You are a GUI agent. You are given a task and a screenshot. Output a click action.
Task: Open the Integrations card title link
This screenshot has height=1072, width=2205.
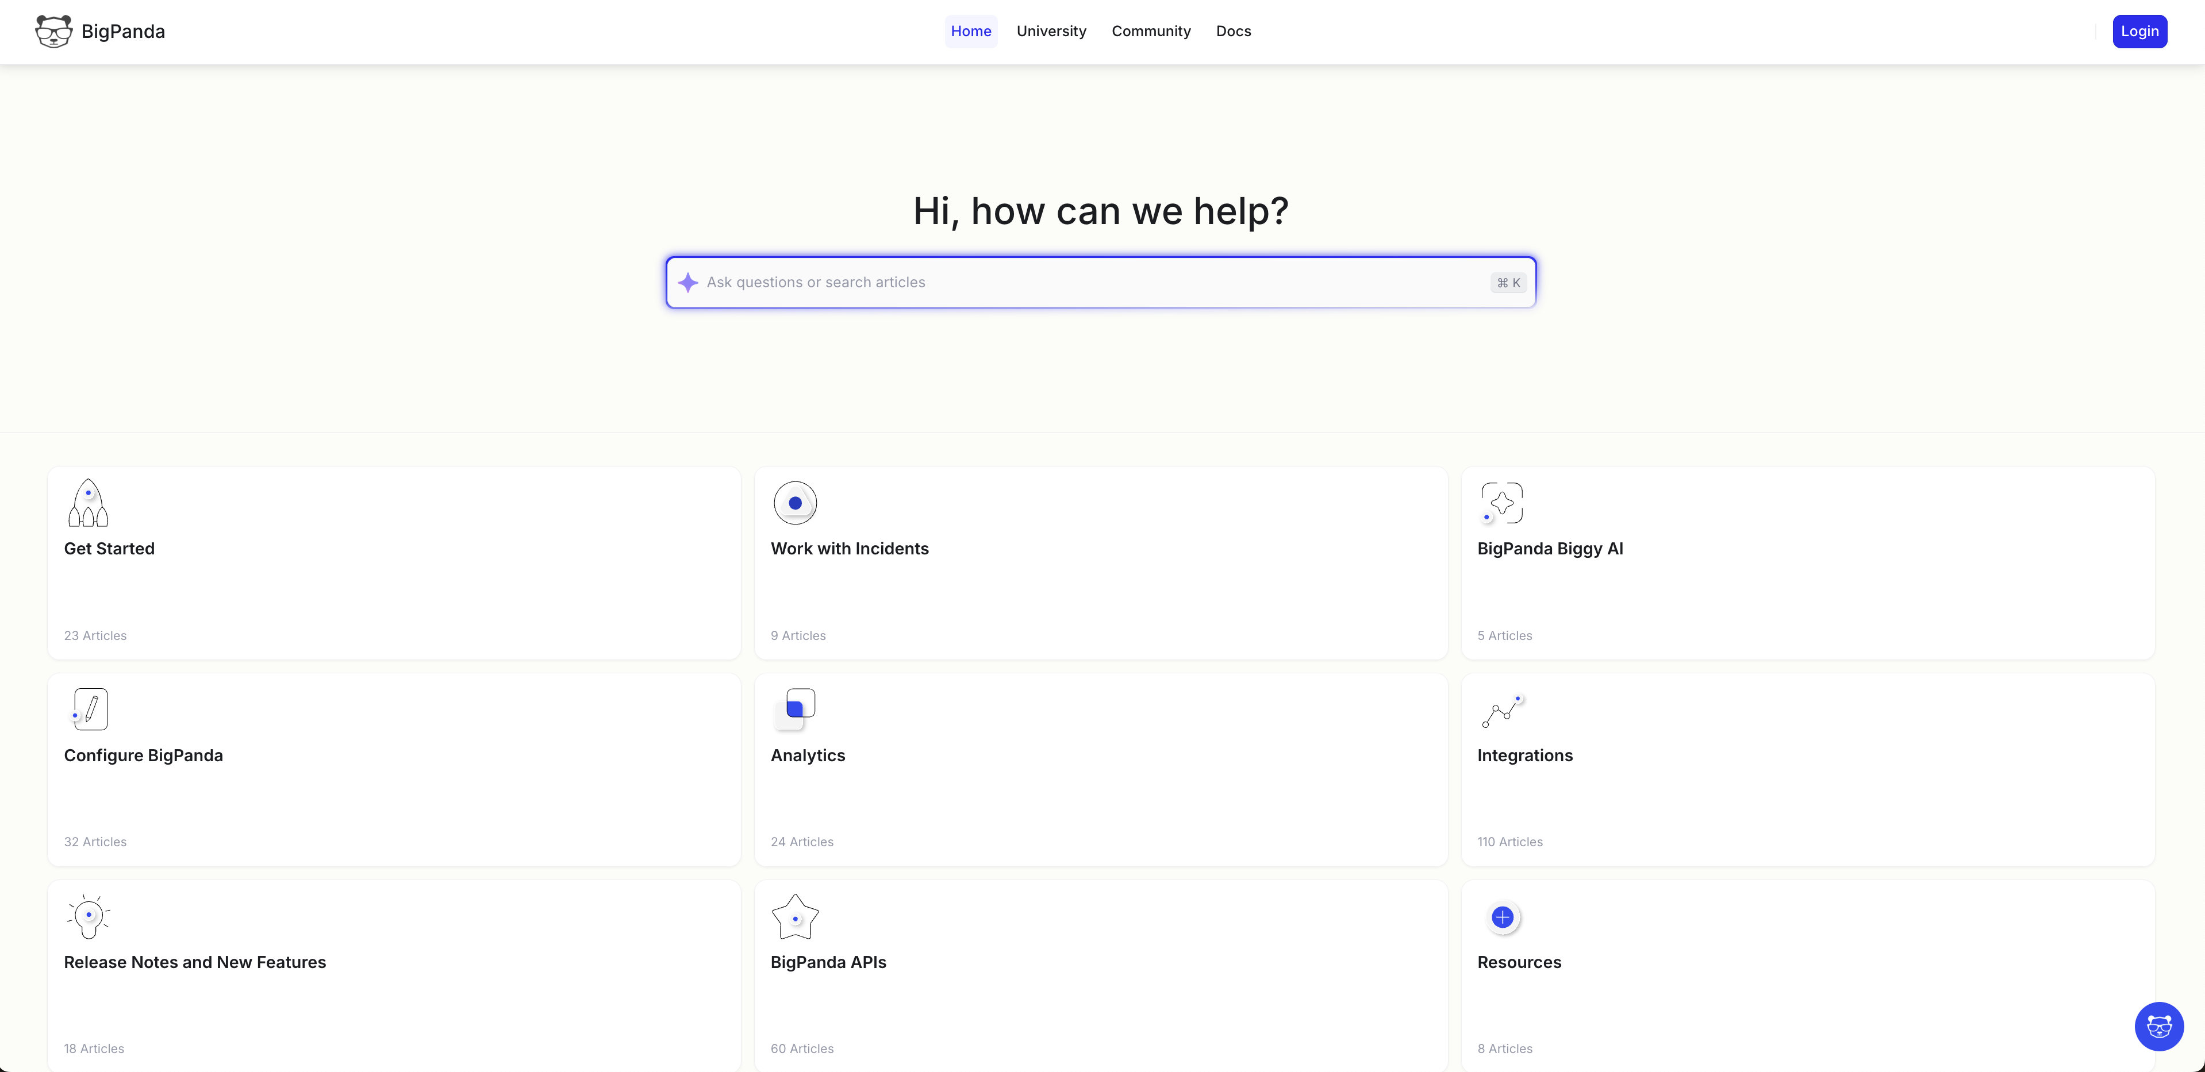pyautogui.click(x=1524, y=755)
